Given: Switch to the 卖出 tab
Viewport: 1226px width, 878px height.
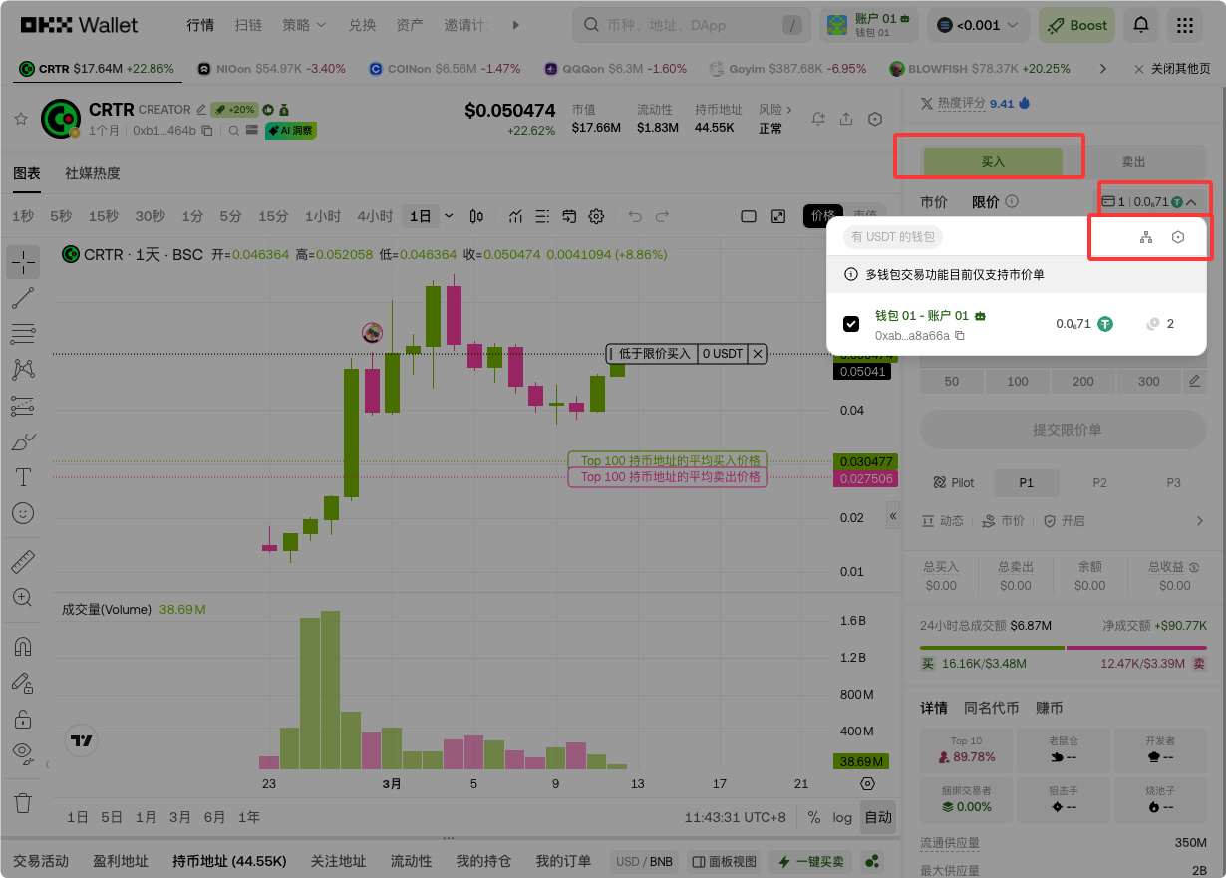Looking at the screenshot, I should [x=1133, y=161].
